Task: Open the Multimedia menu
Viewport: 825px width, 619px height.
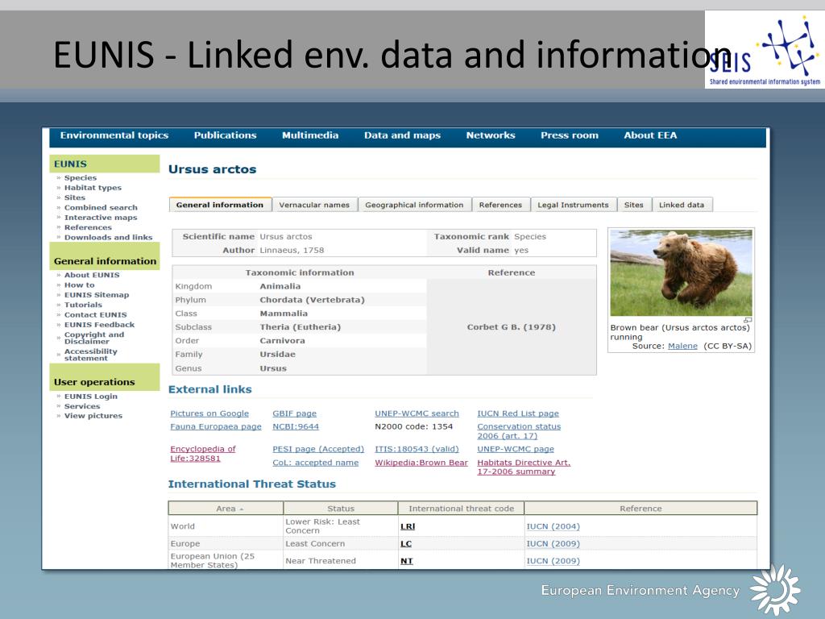Action: [x=310, y=135]
